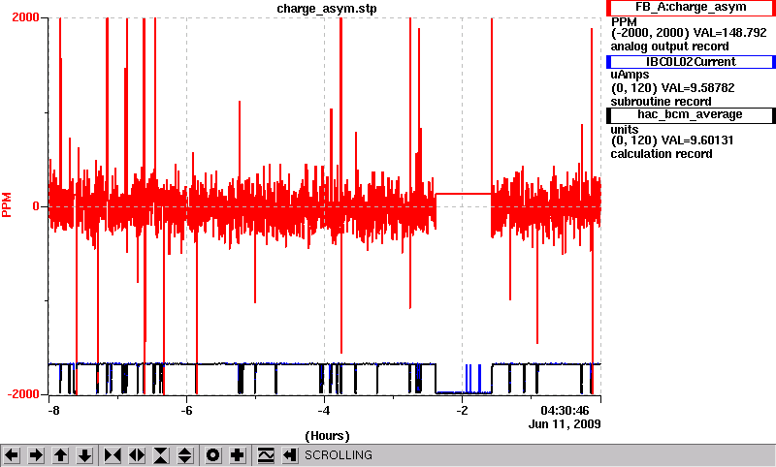Image resolution: width=776 pixels, height=467 pixels.
Task: Select the hac_bcm_average curve legend
Action: pyautogui.click(x=691, y=114)
